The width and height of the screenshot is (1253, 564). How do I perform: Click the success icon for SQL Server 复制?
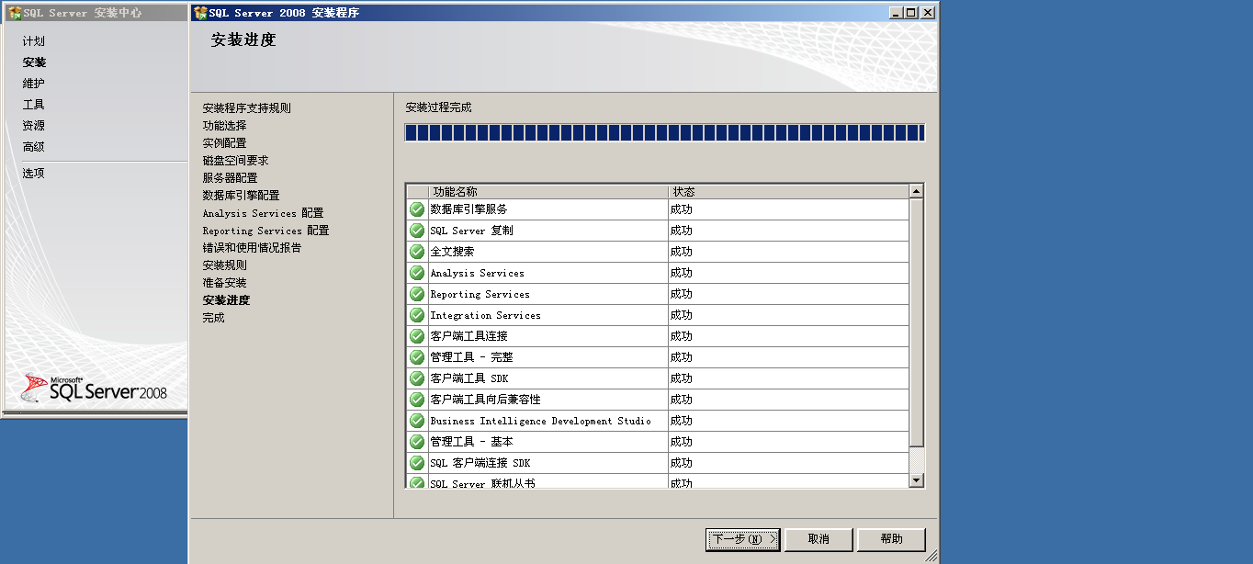[x=416, y=230]
